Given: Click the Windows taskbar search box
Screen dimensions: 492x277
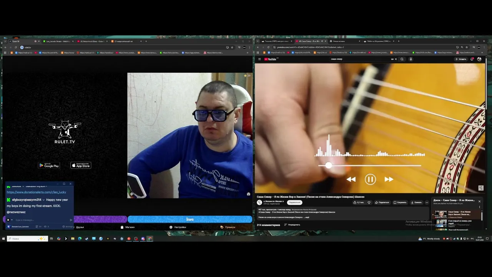Looking at the screenshot, I should click(x=27, y=239).
